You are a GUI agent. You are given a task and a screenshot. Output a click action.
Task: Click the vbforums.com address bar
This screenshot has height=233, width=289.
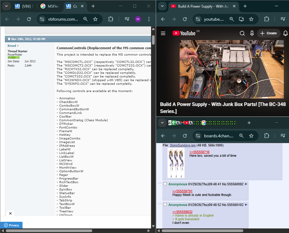tap(63, 19)
